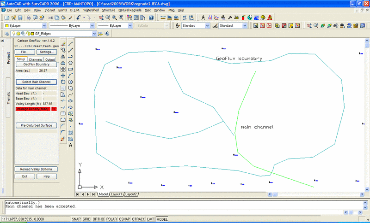Viewport: 370px width, 223px height.
Task: Select the Rectangle draw tool
Action: [x=71, y=69]
